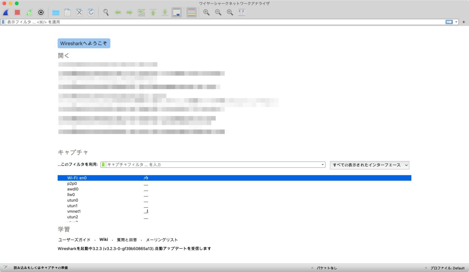
Task: Open capture filter bookmark icon
Action: pyautogui.click(x=103, y=165)
